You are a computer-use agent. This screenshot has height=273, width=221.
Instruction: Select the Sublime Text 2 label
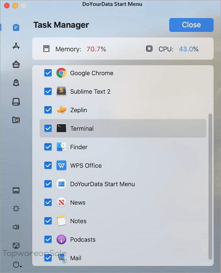click(x=90, y=92)
